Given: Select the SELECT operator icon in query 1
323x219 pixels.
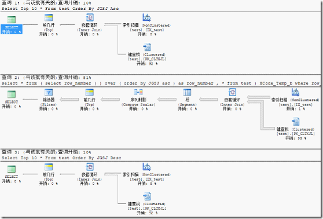Looking at the screenshot, I should tap(12, 20).
